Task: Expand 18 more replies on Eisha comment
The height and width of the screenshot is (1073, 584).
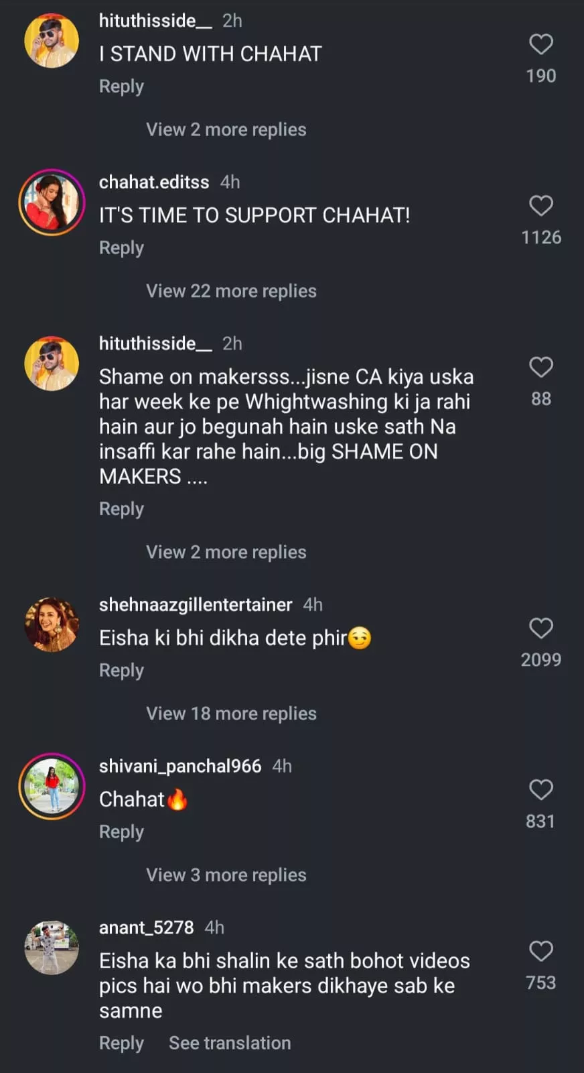Action: pos(231,714)
